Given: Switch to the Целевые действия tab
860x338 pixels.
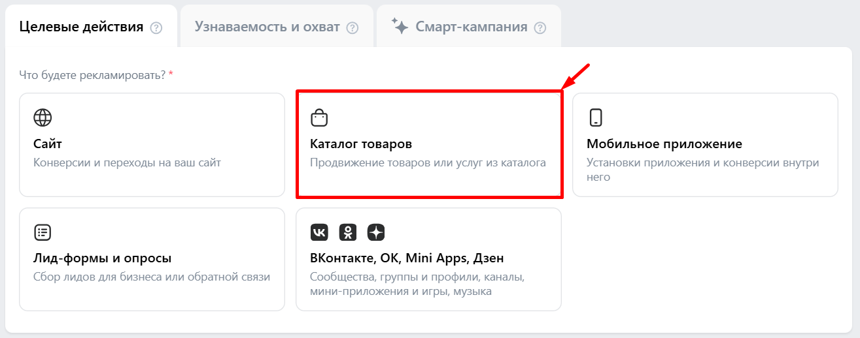Looking at the screenshot, I should [x=81, y=27].
